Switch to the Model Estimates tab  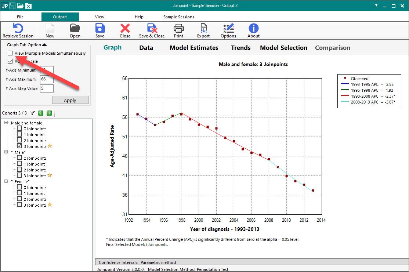(x=194, y=48)
